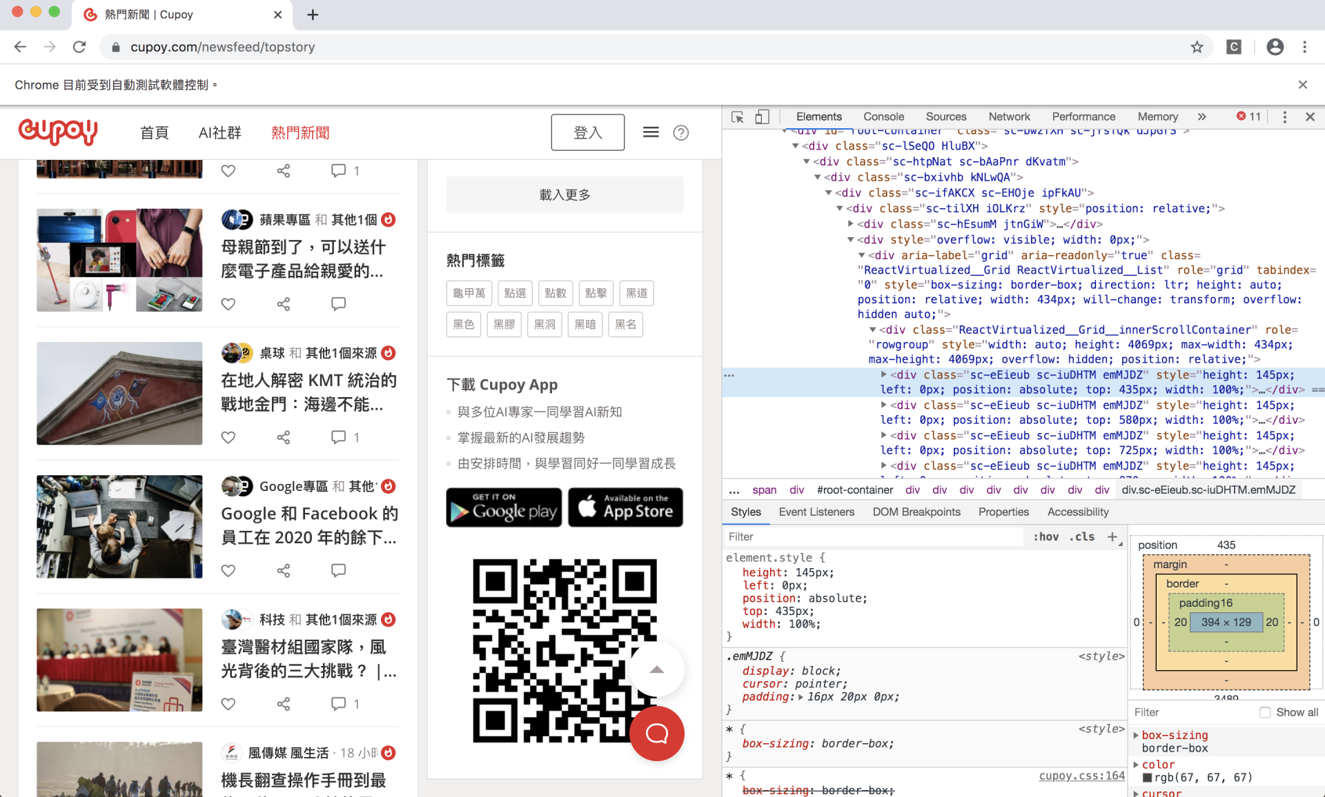Share the Google 和 Facebook article
The height and width of the screenshot is (797, 1325).
pos(284,570)
